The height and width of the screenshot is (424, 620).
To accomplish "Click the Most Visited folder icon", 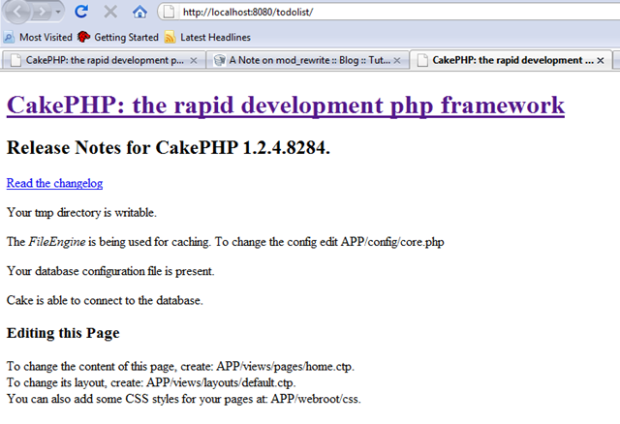I will [9, 37].
